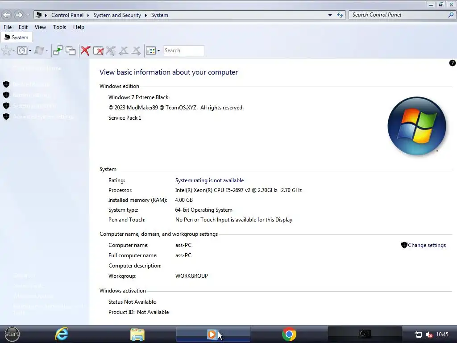
Task: Click the grayed close-right tabs icon
Action: point(136,51)
